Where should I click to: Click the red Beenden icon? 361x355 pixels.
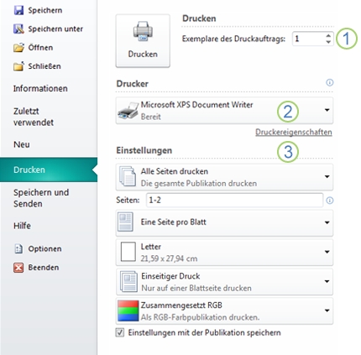[x=18, y=268]
